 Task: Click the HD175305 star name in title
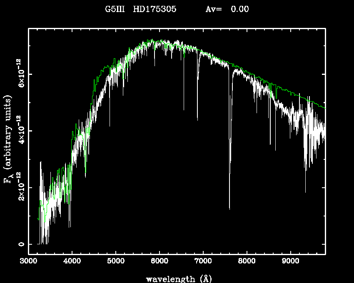coord(155,9)
